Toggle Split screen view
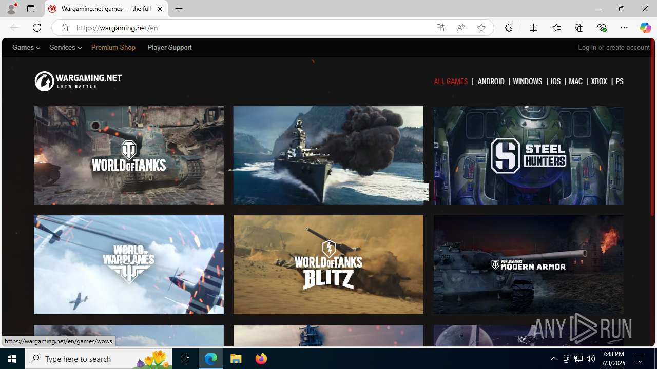Image resolution: width=657 pixels, height=369 pixels. click(533, 28)
